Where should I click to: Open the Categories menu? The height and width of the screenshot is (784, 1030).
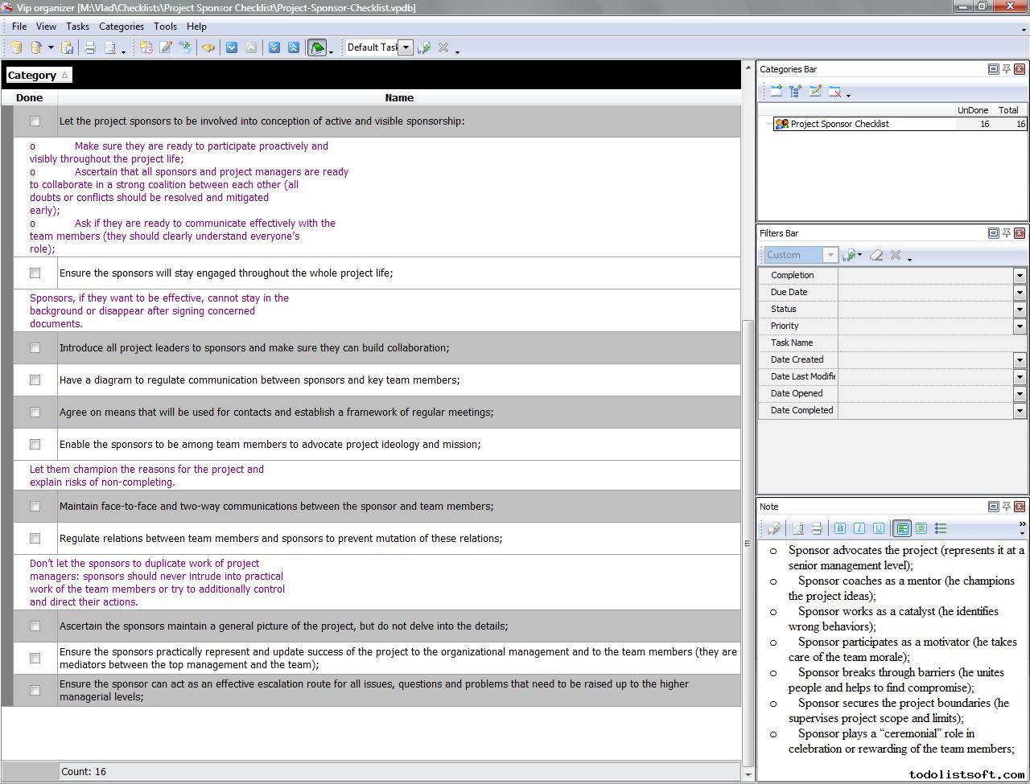[x=122, y=27]
